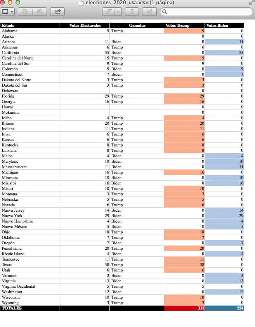Screen dimensions: 255x327
Task: Click inside the toolbar search field
Action: tap(206, 12)
